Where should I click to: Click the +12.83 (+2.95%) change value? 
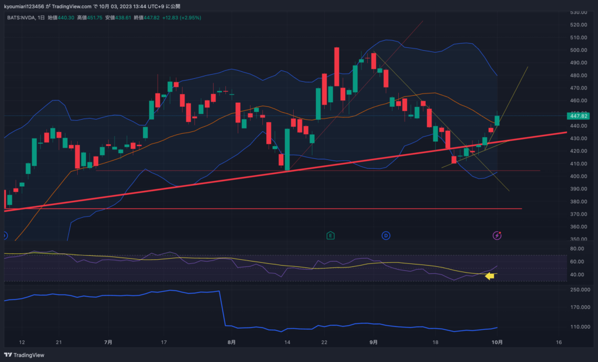(182, 18)
